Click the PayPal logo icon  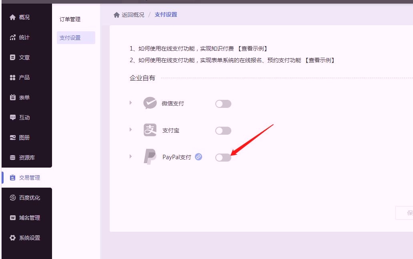tap(150, 157)
